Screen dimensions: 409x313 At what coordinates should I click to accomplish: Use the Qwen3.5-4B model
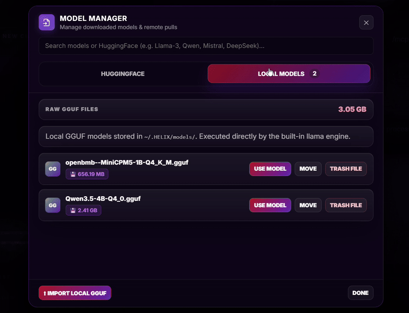tap(270, 205)
